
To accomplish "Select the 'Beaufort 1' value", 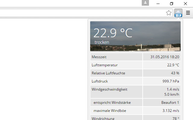I will pyautogui.click(x=170, y=103).
